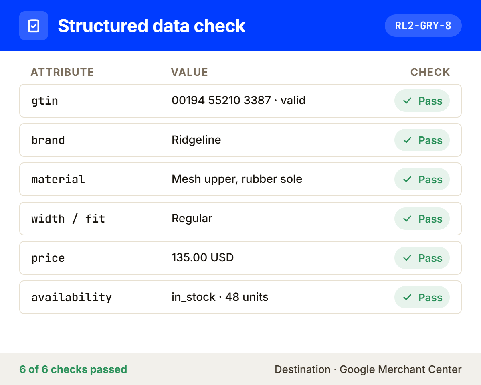Select the width / fit attribute name
The height and width of the screenshot is (385, 481).
coord(68,219)
